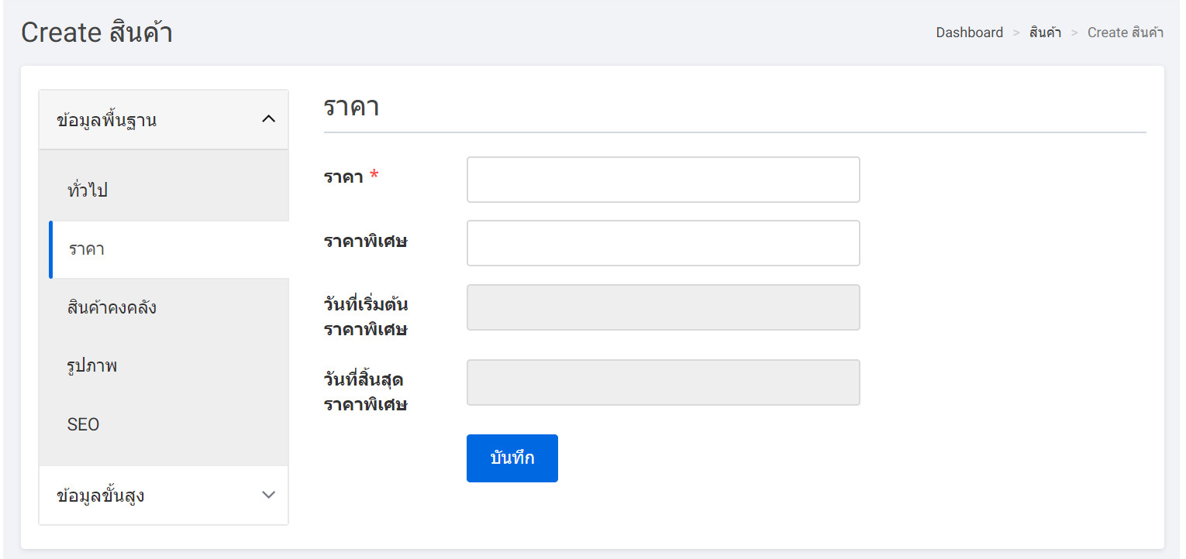Click the วันที่สิ้นสุดราคาพิเศษ date field

(664, 382)
